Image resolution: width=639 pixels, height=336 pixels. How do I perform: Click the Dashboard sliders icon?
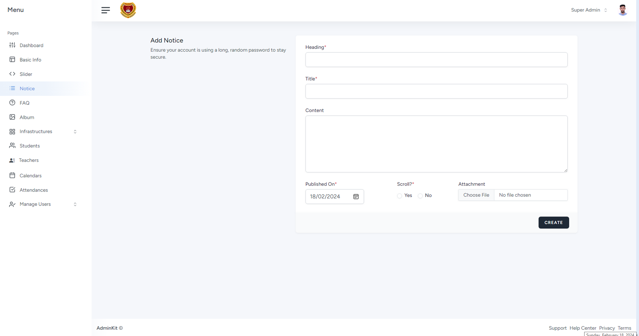[12, 45]
